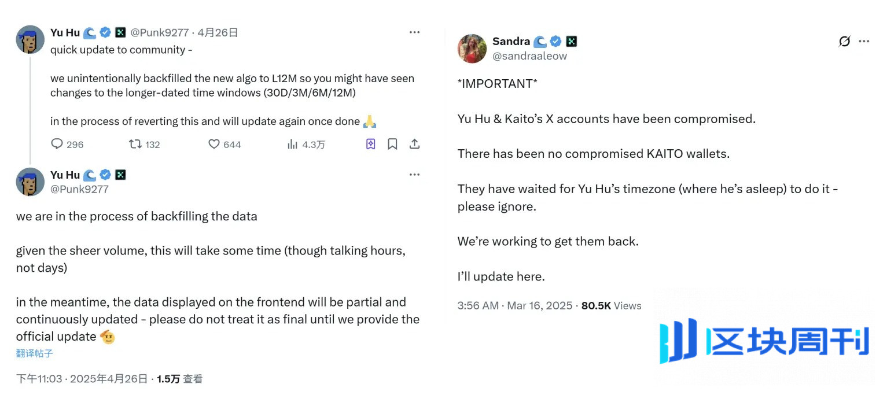The image size is (887, 395).
Task: Click the 下午11:03 2025年4月26日 timestamp
Action: pyautogui.click(x=82, y=379)
